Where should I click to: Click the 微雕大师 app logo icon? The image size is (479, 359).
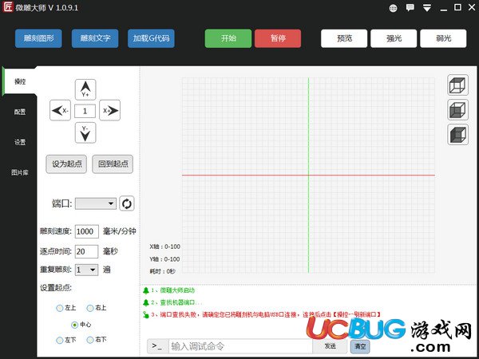tap(8, 7)
